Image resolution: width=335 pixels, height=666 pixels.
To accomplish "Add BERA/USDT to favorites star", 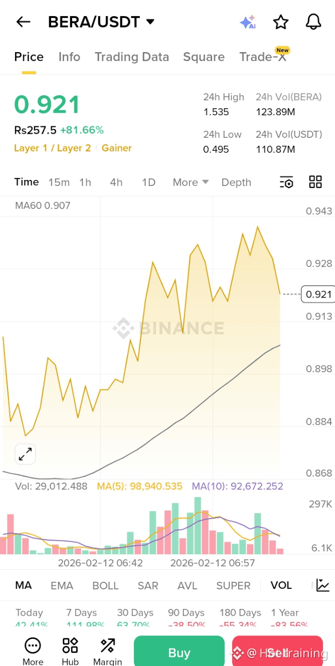I will tap(281, 22).
